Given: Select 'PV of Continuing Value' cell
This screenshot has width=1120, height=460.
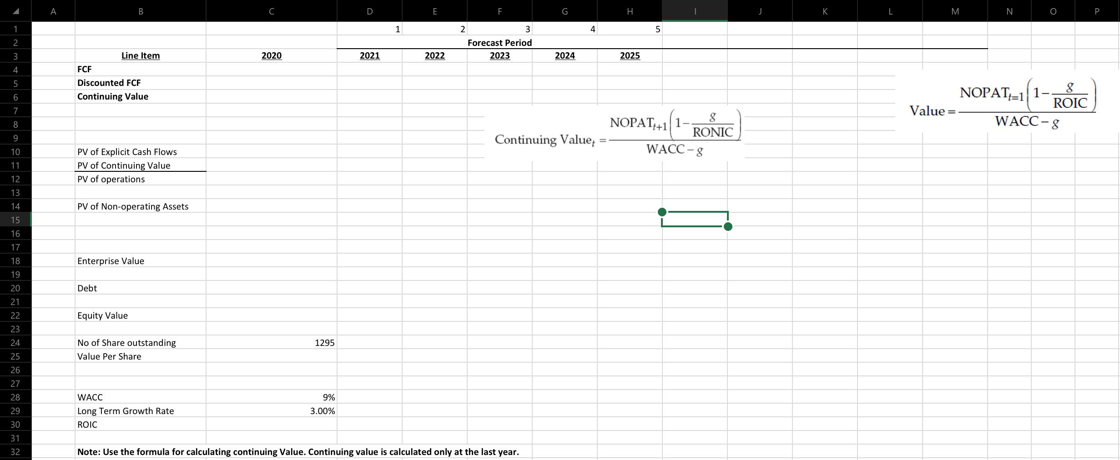Looking at the screenshot, I should 141,165.
